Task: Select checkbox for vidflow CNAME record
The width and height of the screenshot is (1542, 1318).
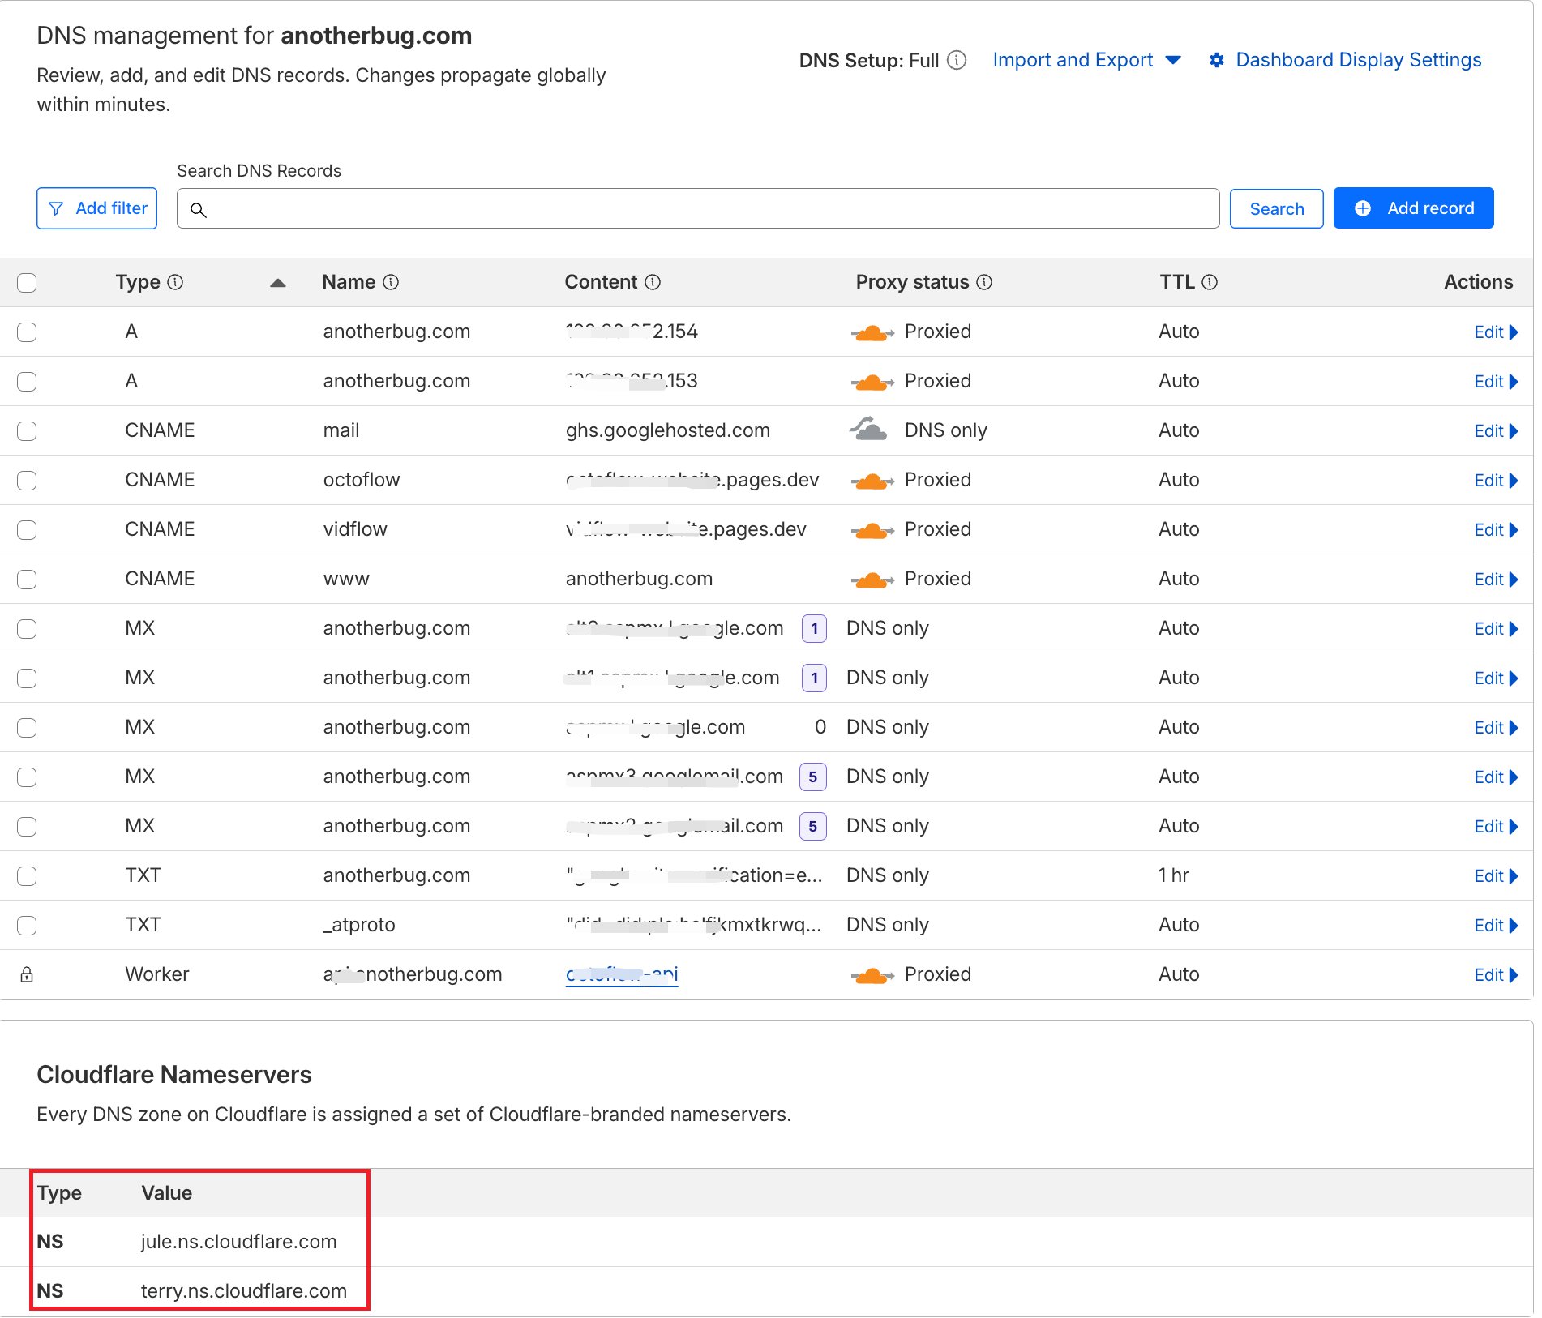Action: 27,530
